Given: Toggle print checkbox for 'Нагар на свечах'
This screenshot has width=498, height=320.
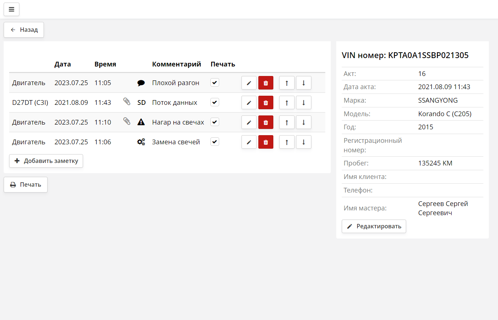Looking at the screenshot, I should (215, 122).
